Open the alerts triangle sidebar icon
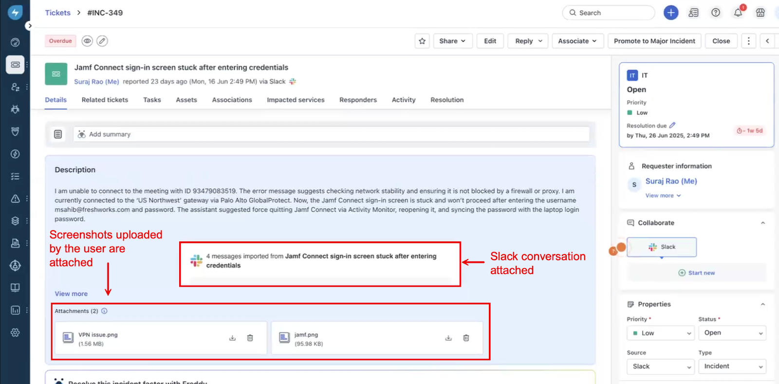Screen dimensions: 779x384 [15, 199]
